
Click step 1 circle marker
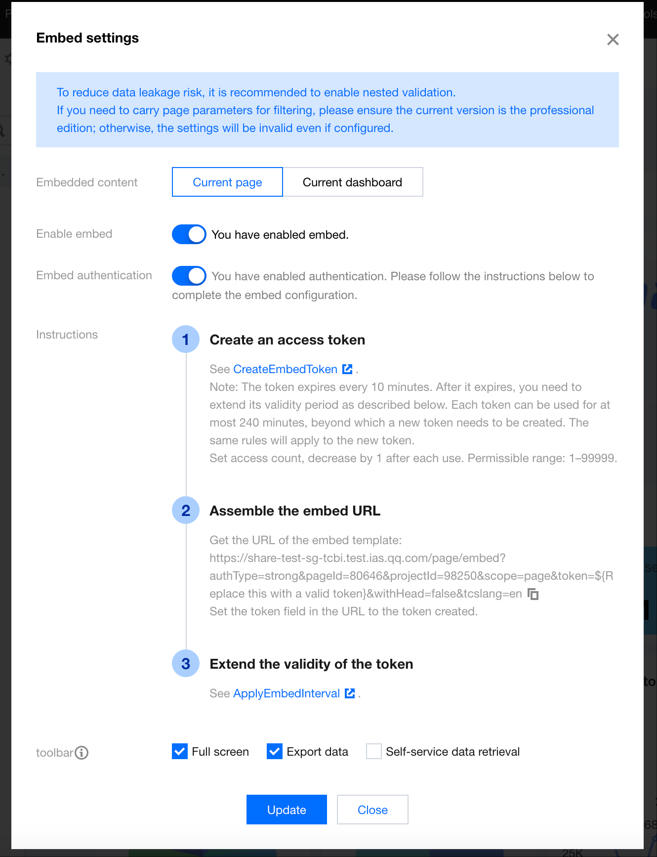tap(186, 340)
